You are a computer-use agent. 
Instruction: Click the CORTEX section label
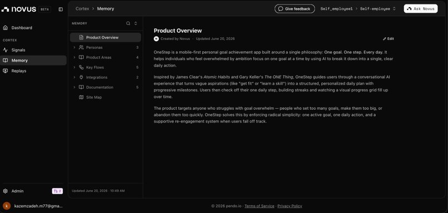[10, 40]
